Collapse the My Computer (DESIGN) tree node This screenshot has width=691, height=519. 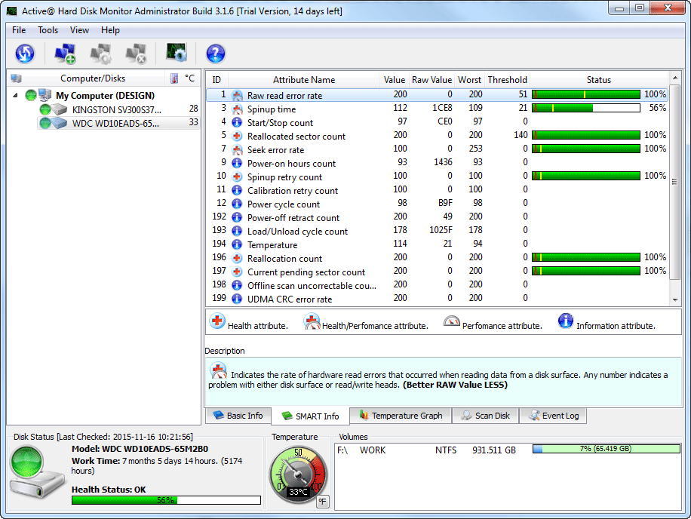click(x=16, y=96)
